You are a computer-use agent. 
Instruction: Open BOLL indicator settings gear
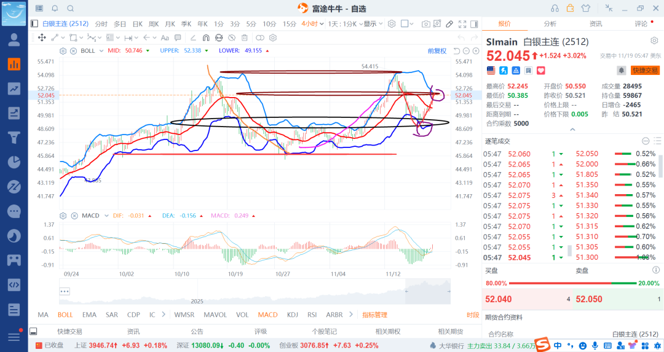[x=63, y=51]
